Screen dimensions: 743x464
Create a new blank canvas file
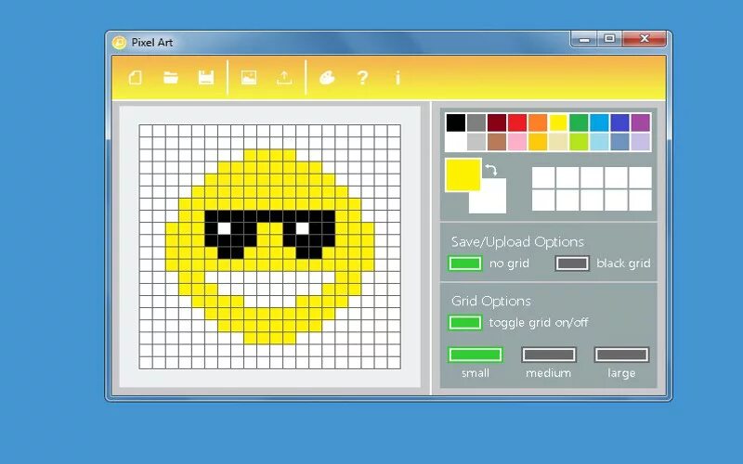point(136,78)
